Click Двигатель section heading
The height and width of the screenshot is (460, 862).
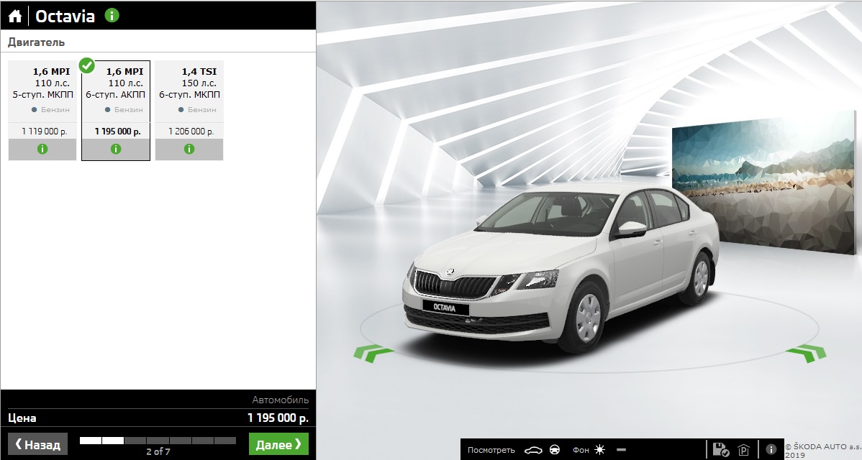point(36,42)
